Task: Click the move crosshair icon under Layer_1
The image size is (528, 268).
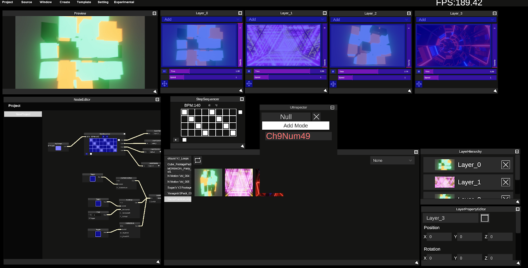Action: point(249,84)
